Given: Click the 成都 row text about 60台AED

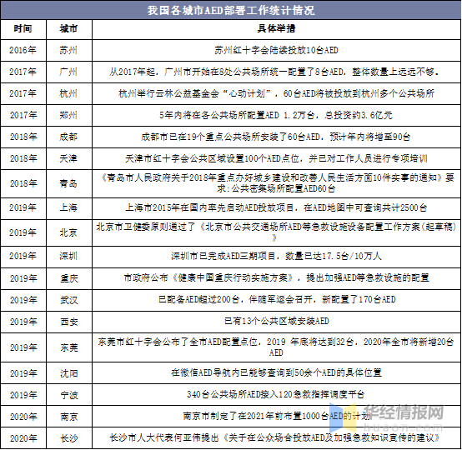Looking at the screenshot, I should (x=275, y=137).
